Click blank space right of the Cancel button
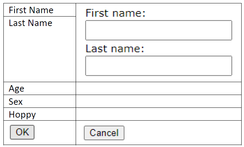The image size is (244, 147). (183, 133)
